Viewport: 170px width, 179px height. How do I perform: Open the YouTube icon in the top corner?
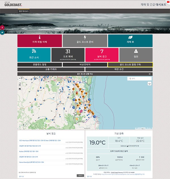click(168, 2)
